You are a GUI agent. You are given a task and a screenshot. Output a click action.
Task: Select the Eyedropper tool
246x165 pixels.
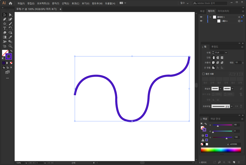(10, 37)
